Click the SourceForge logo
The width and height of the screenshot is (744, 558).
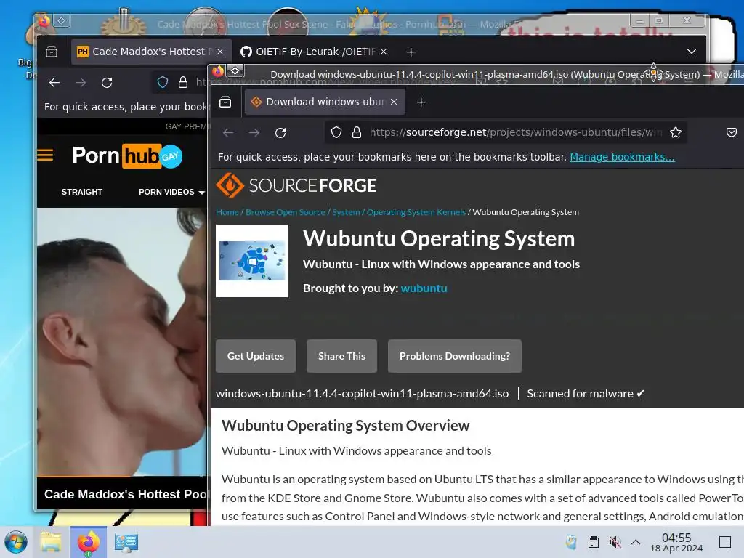click(x=296, y=185)
